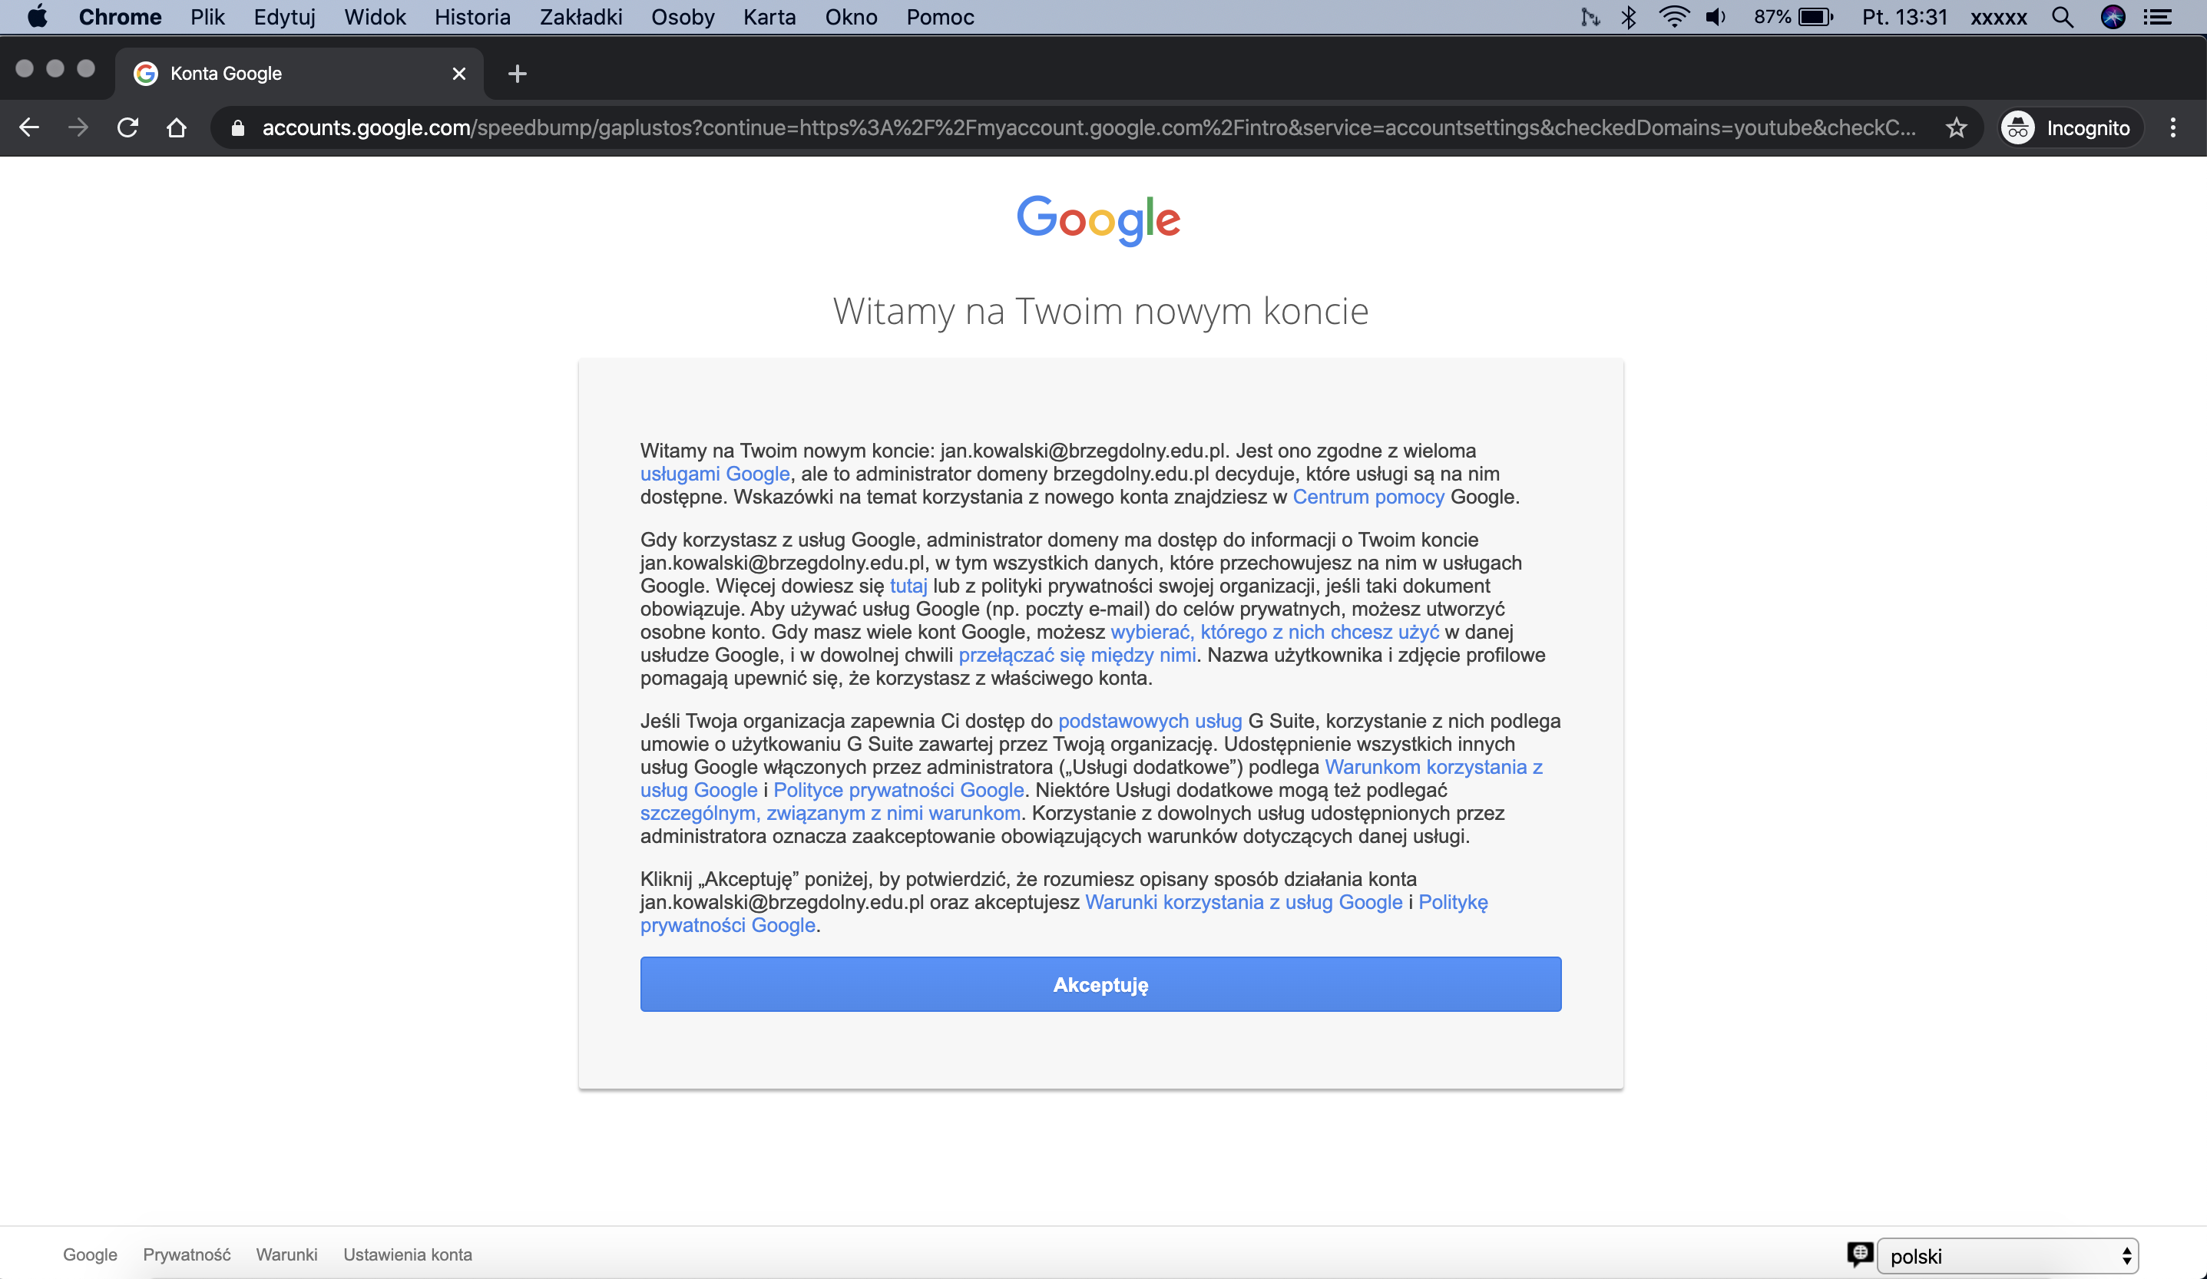
Task: Click the Akceptuję button
Action: click(1100, 984)
